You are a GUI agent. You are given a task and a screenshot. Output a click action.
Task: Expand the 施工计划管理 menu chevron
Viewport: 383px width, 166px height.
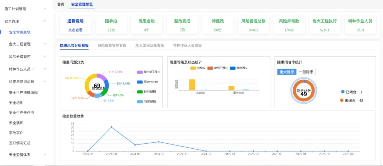point(44,8)
